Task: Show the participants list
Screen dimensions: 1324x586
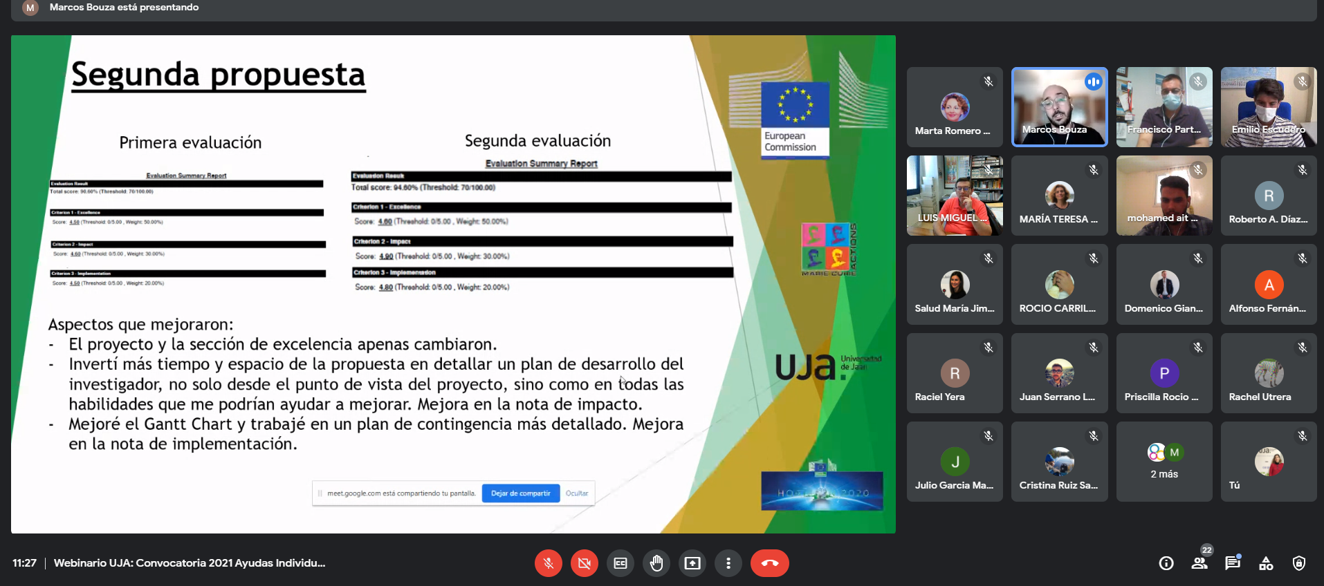Action: [1199, 563]
